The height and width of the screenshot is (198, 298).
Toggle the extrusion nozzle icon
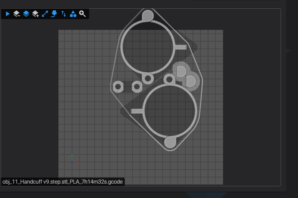click(x=54, y=14)
